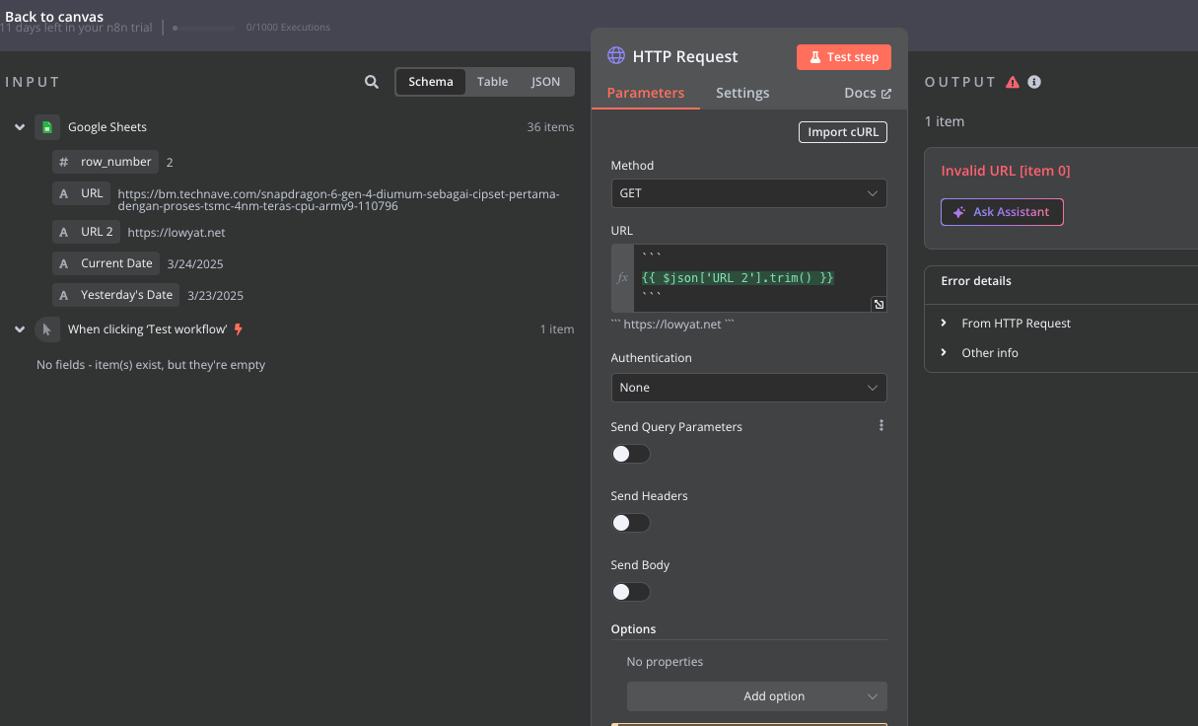The height and width of the screenshot is (726, 1198).
Task: Click the HTTP Request globe icon
Action: (616, 56)
